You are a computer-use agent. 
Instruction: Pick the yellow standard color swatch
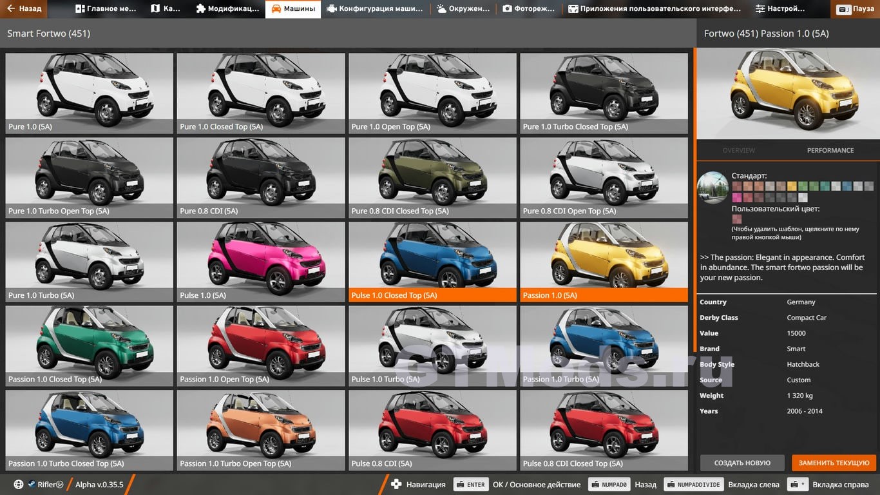point(792,186)
